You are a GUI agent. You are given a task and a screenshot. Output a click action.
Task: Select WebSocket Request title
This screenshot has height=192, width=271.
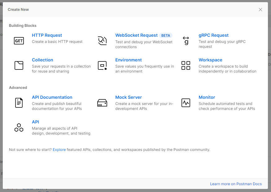point(136,35)
